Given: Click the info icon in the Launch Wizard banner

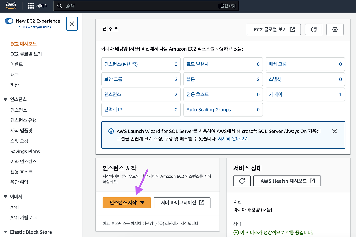Looking at the screenshot, I should [111, 131].
